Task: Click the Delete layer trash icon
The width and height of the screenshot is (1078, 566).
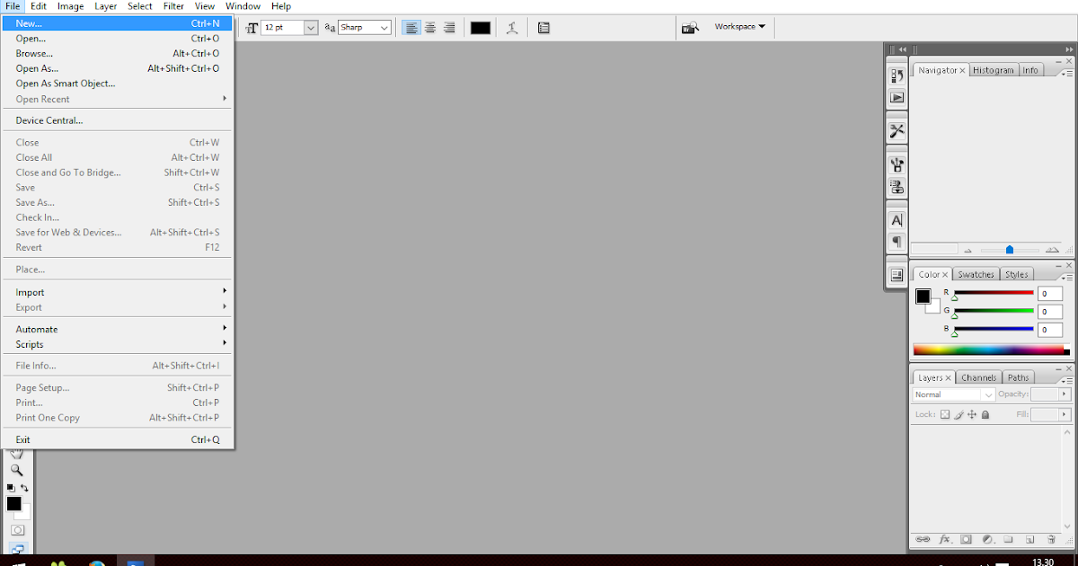Action: (x=1051, y=540)
